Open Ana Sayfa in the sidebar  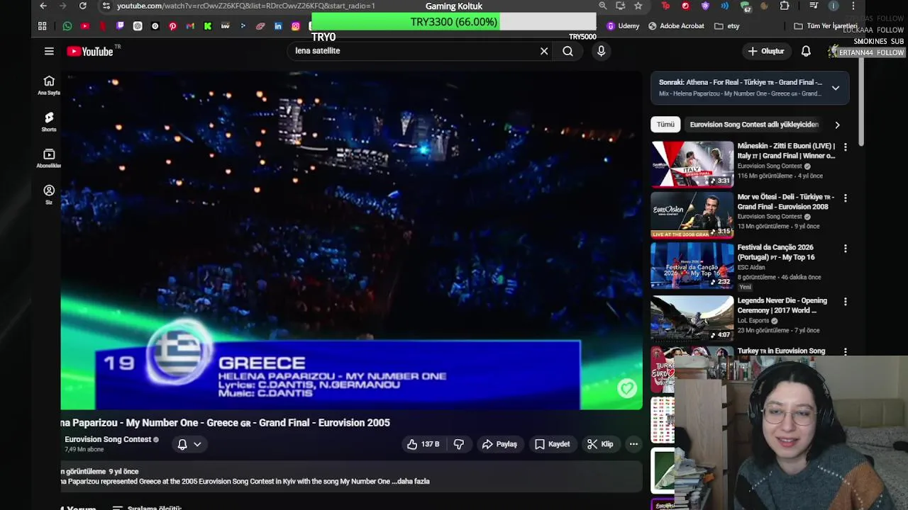(49, 85)
